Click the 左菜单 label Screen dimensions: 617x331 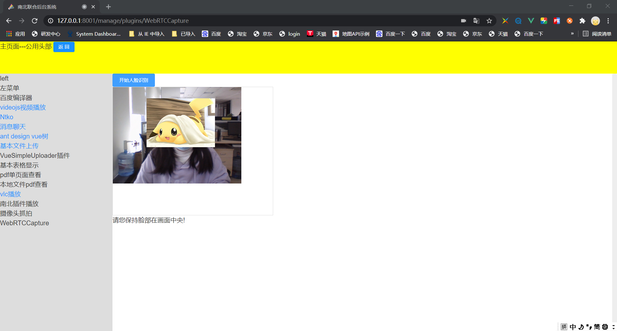coord(10,88)
